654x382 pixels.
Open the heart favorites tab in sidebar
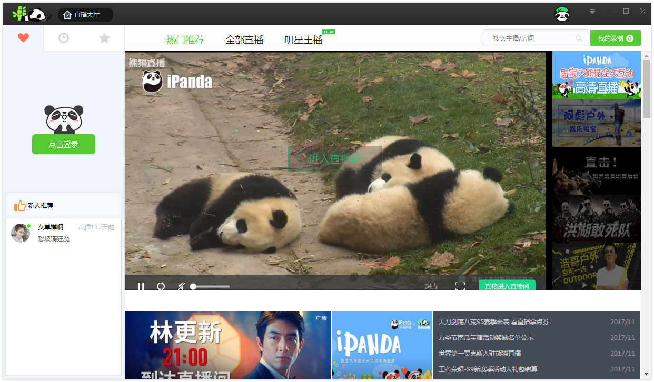[x=23, y=38]
